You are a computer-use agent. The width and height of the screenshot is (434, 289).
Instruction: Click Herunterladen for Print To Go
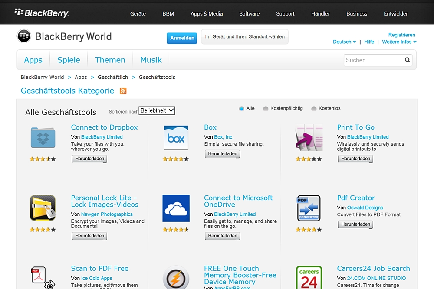click(355, 159)
